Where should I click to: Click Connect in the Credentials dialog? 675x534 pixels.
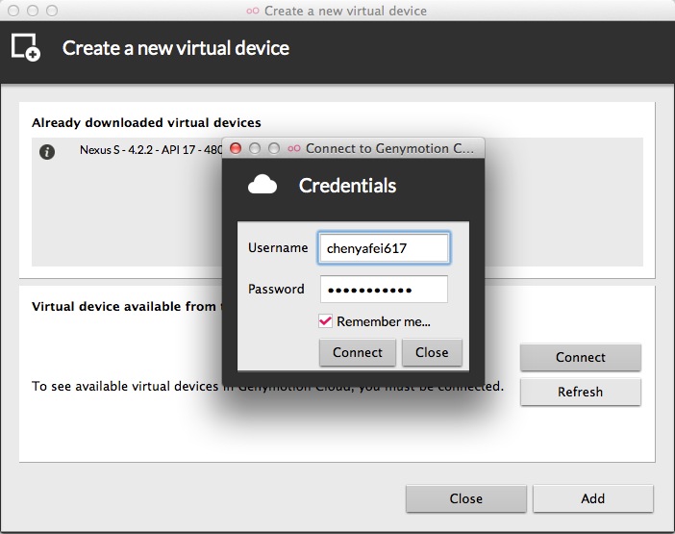[x=358, y=352]
